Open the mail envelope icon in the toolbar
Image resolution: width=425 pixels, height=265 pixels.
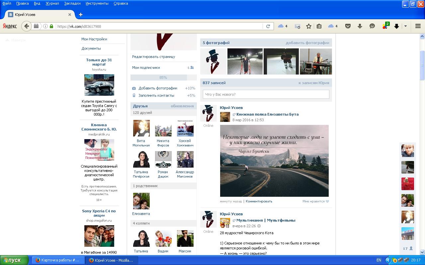(297, 26)
